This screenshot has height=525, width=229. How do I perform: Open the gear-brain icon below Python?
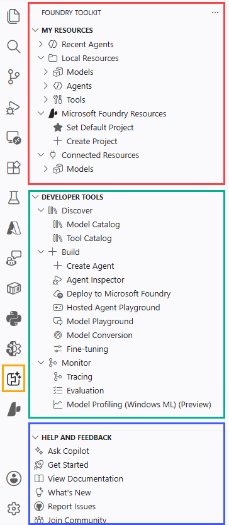point(14,349)
